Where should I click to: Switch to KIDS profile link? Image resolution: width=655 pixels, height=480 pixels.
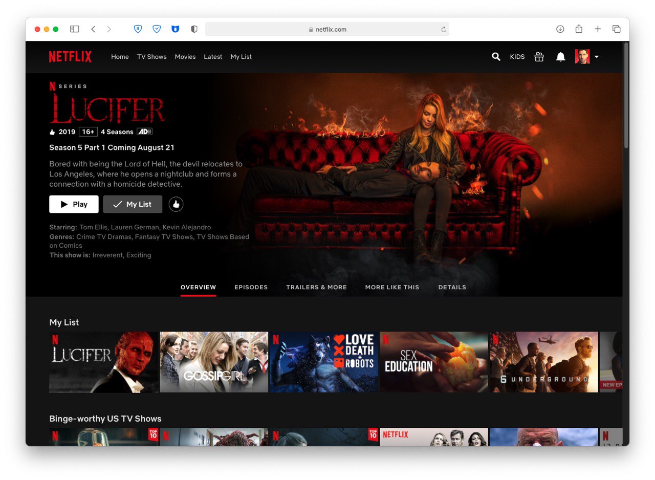517,57
